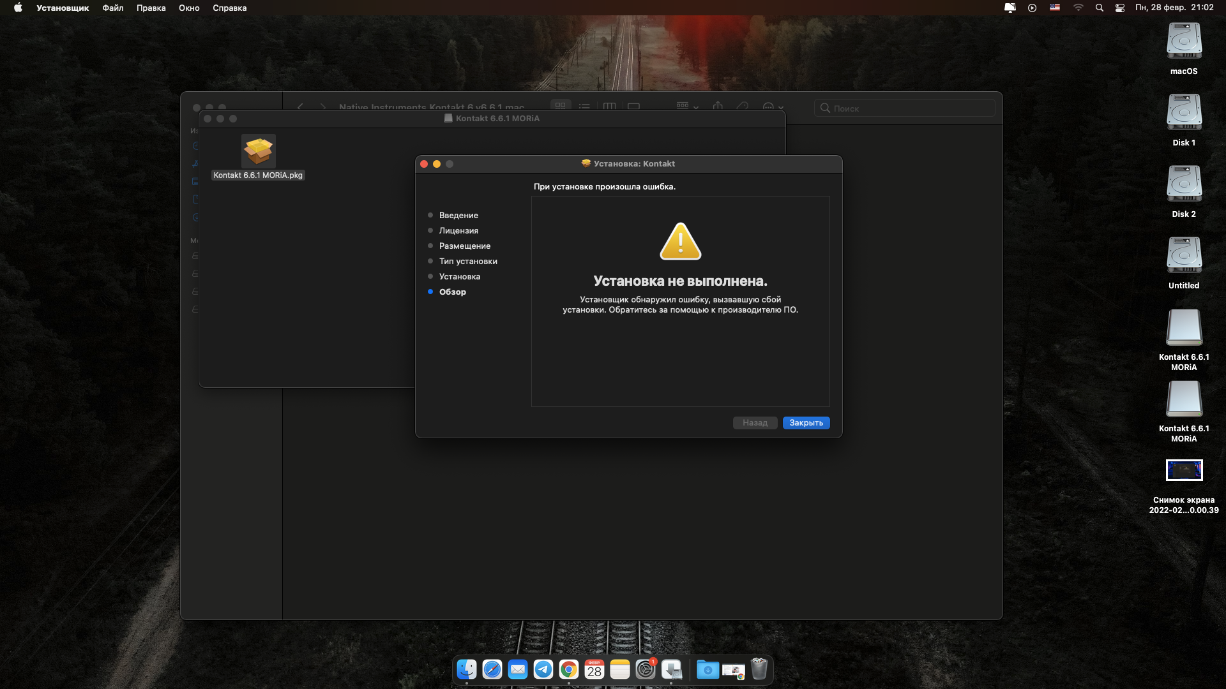Click the Закрыть button in installer
1226x689 pixels.
point(806,423)
